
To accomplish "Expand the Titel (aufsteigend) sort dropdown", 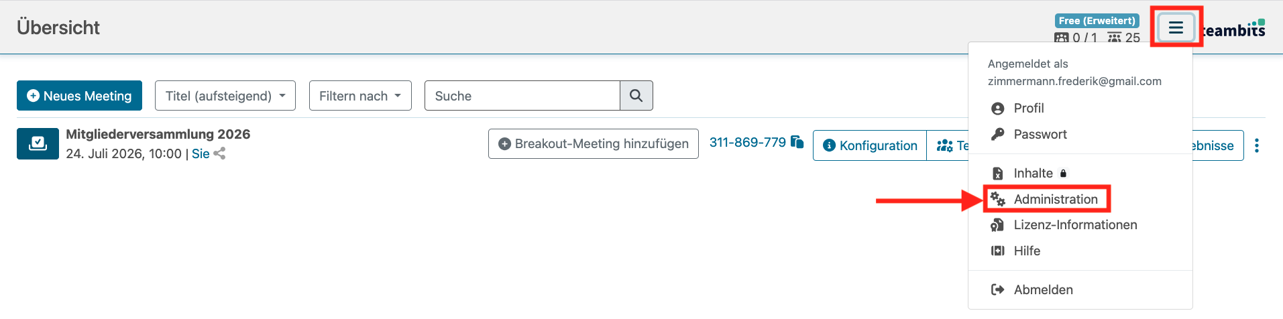I will tap(225, 96).
